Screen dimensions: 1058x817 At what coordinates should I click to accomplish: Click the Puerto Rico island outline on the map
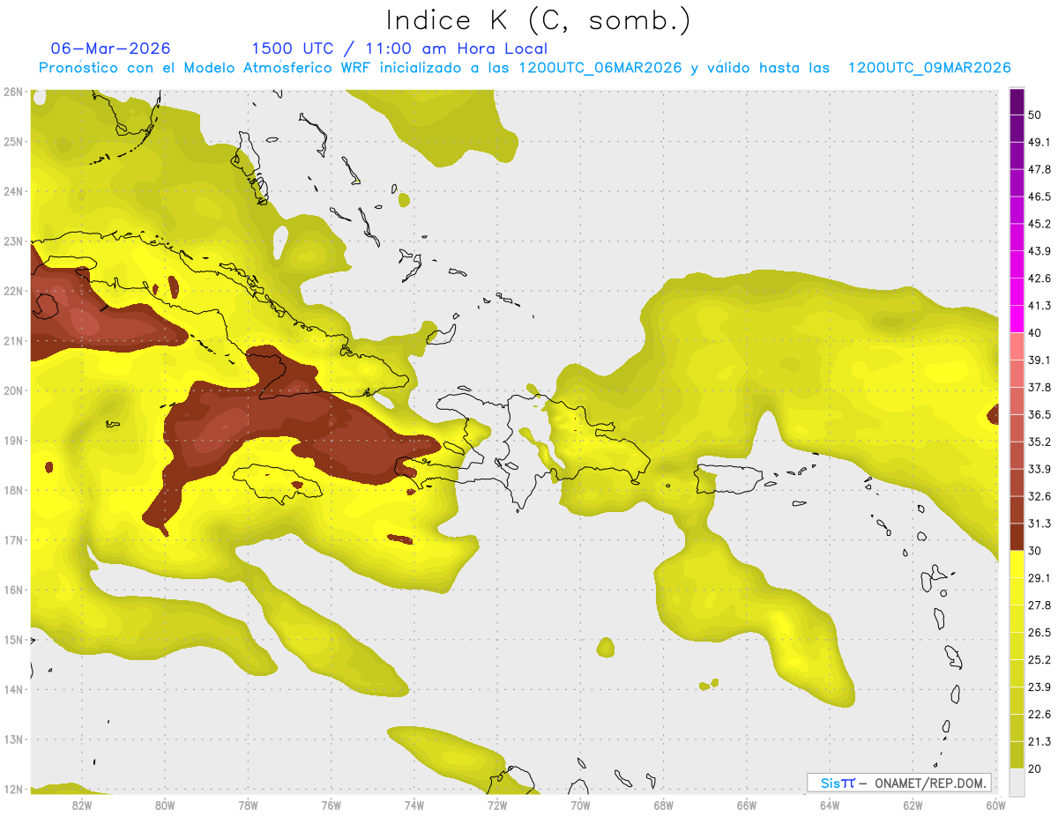[x=728, y=479]
